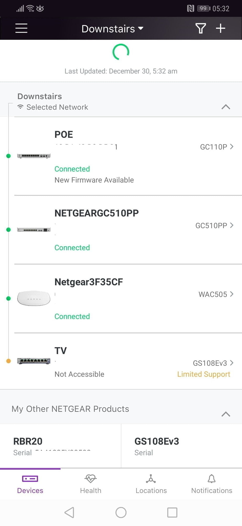Tap the Notifications bell icon
242x526 pixels.
212,479
